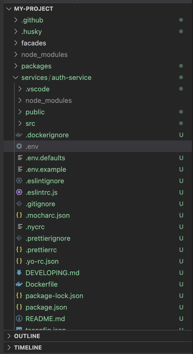
Task: Collapse the MY-PROJECT explorer root
Action: [9, 9]
